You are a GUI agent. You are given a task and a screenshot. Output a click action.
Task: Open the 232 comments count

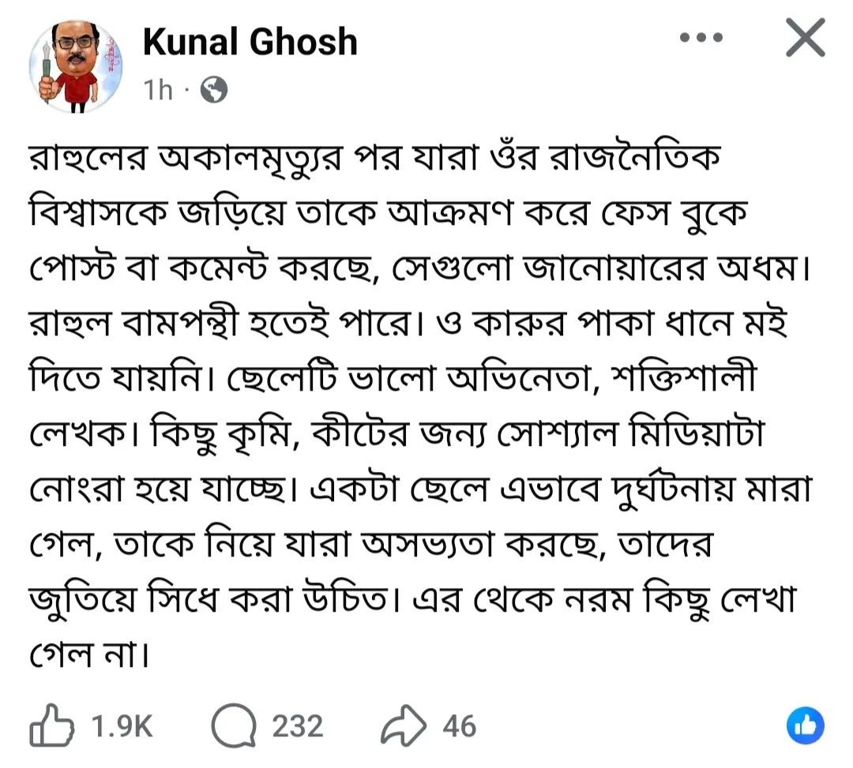298,727
